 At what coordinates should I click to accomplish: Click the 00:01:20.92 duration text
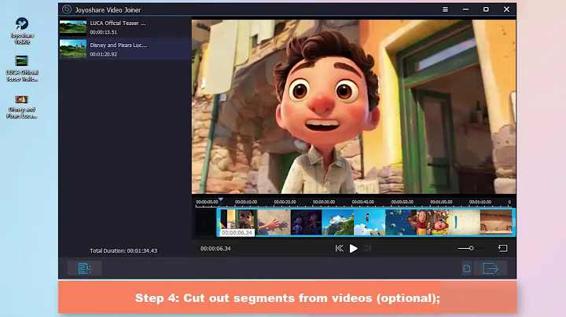pos(104,54)
